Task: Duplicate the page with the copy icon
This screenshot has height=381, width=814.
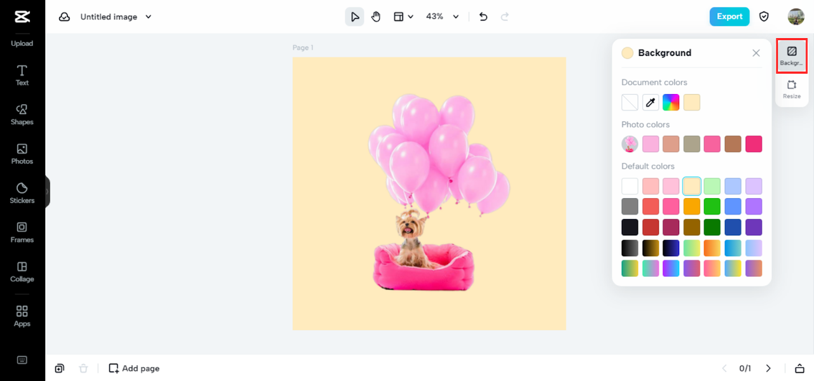Action: tap(59, 368)
